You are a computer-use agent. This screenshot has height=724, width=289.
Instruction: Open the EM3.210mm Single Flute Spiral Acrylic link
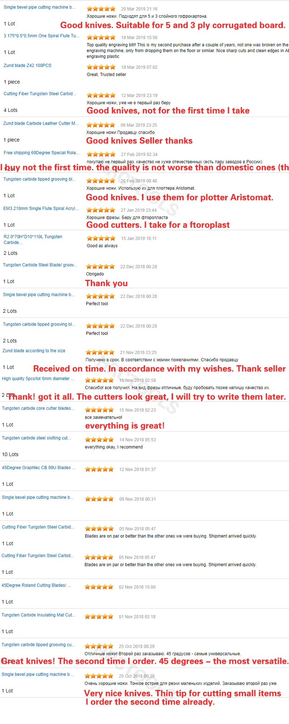coord(41,209)
